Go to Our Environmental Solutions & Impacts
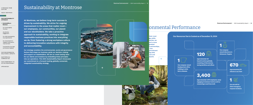The width and height of the screenshot is (253, 105). click(8, 53)
